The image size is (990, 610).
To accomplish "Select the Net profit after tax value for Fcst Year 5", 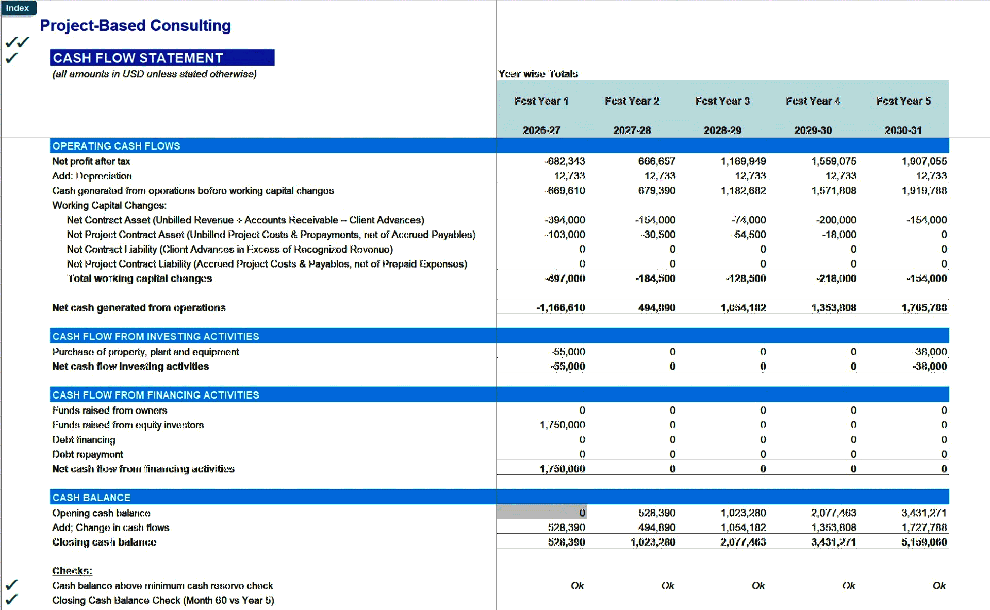I will (923, 161).
